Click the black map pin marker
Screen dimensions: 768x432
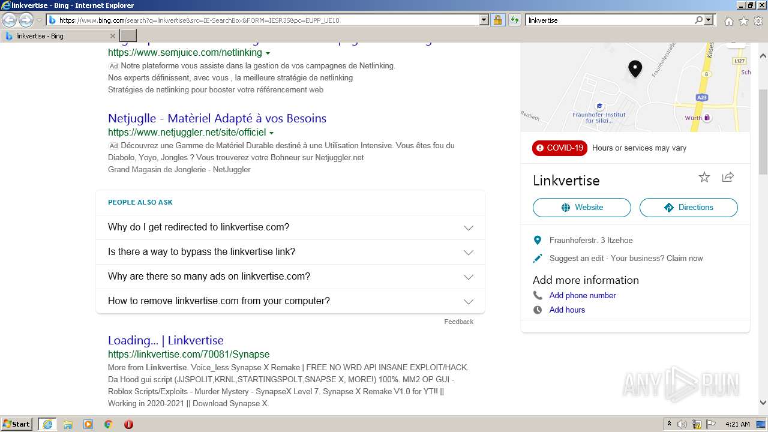click(x=635, y=69)
